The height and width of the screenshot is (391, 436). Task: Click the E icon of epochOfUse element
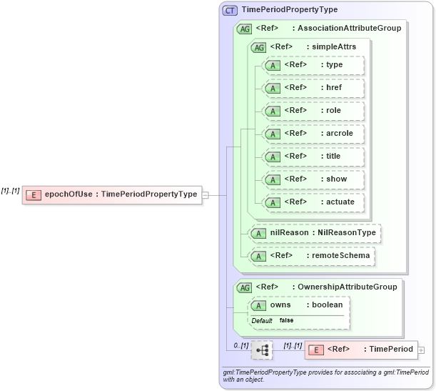point(34,195)
